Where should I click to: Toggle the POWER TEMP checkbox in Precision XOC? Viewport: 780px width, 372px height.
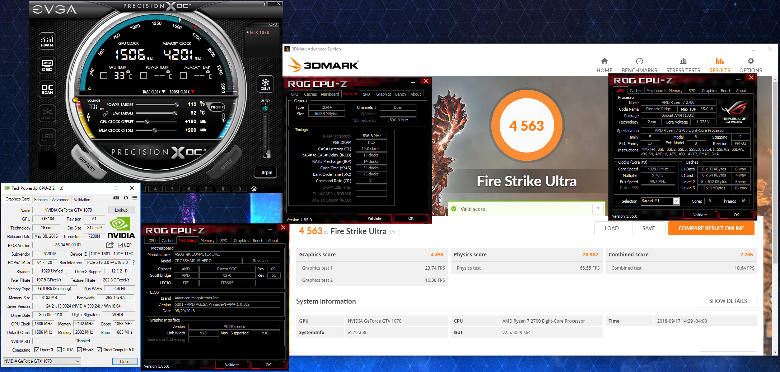coord(144,76)
